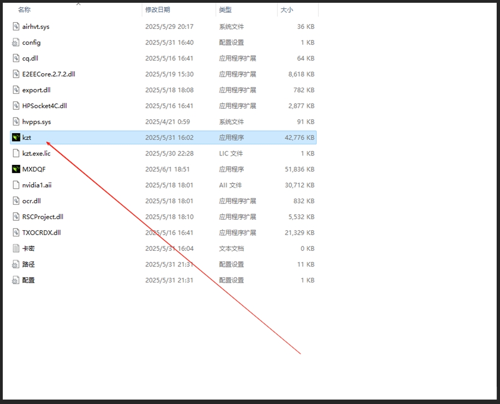Click the size value 2,877 KB

click(301, 106)
